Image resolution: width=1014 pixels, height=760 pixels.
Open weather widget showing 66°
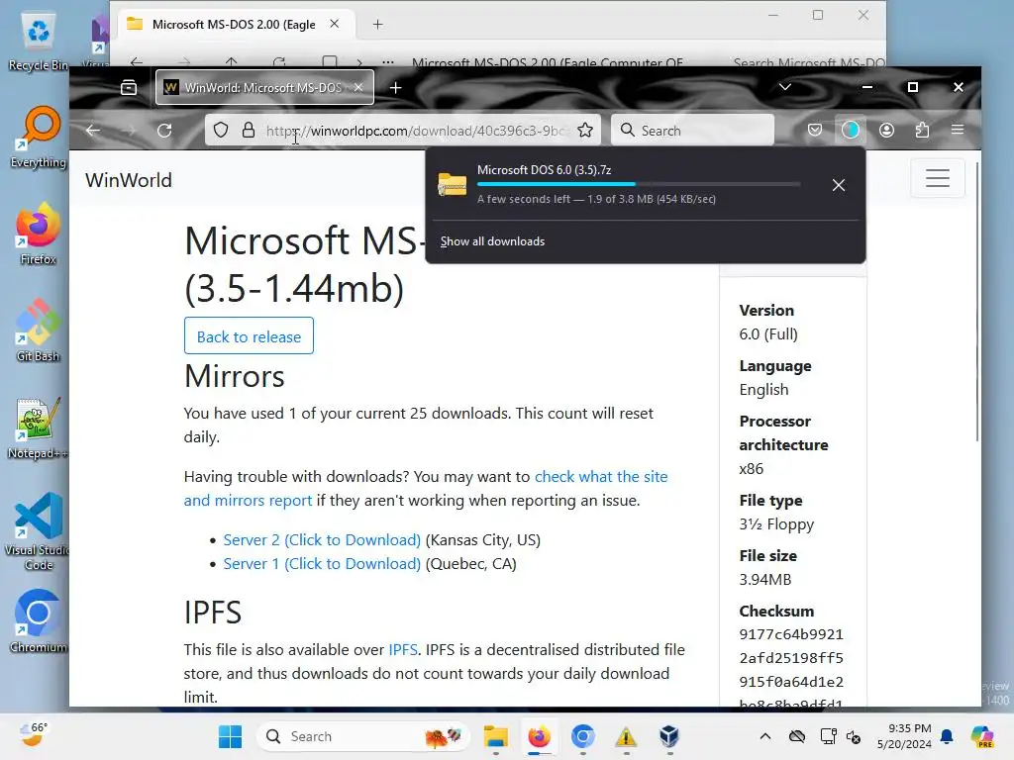pos(33,735)
